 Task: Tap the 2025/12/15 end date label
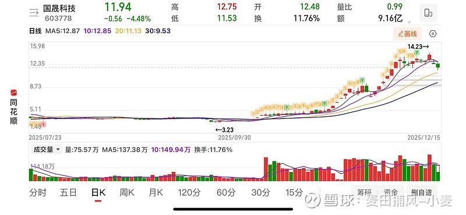pos(424,138)
